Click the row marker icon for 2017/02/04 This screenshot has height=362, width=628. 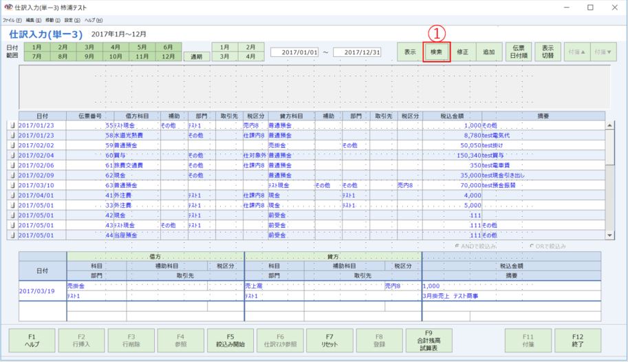(x=13, y=156)
